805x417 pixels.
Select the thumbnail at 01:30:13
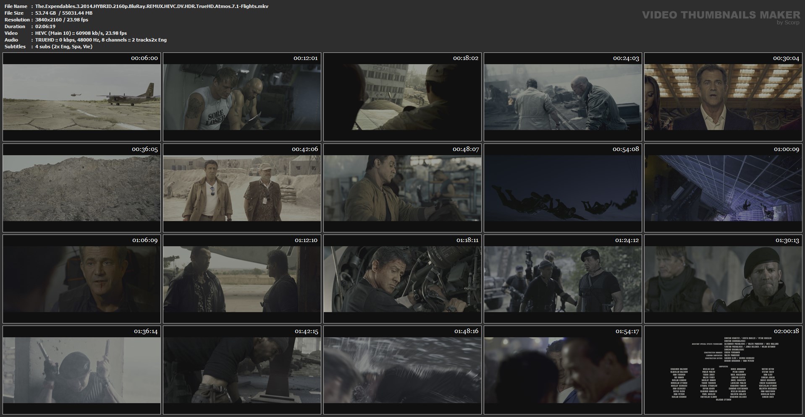(723, 279)
